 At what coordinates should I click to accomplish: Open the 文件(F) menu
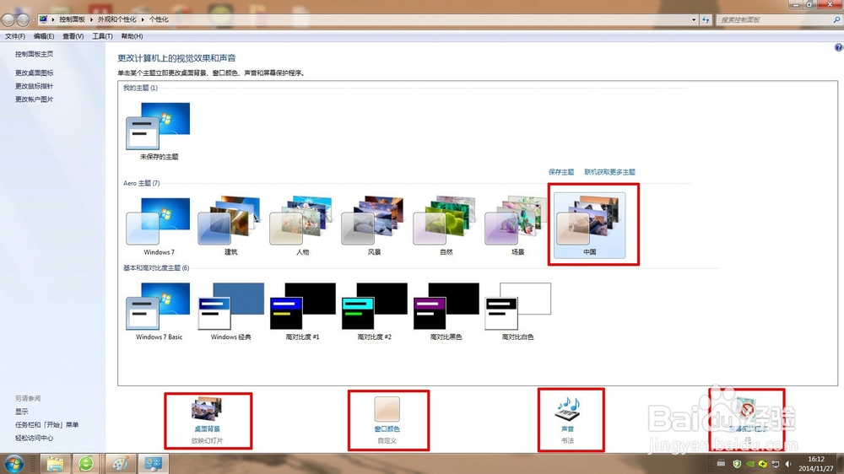click(15, 36)
